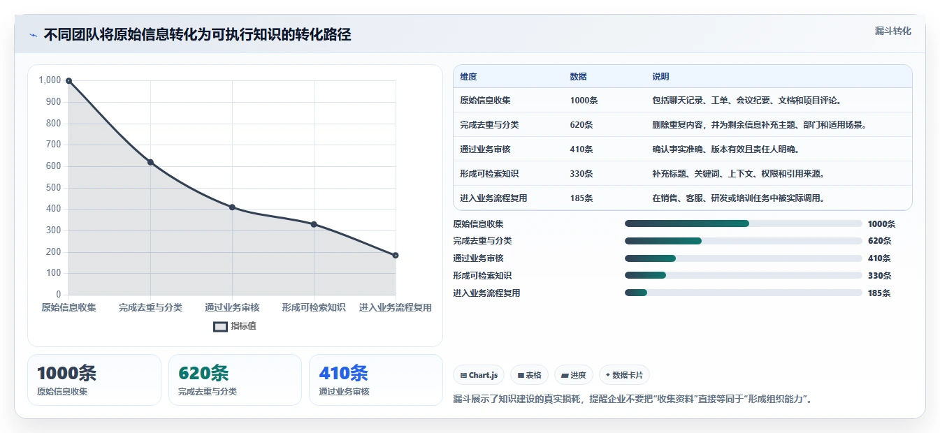Click table cell 330条
The width and height of the screenshot is (940, 433).
[581, 174]
